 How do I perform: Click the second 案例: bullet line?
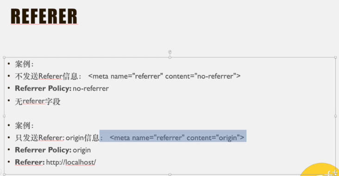24,126
